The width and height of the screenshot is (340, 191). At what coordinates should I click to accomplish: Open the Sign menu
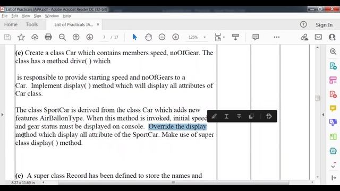point(37,16)
